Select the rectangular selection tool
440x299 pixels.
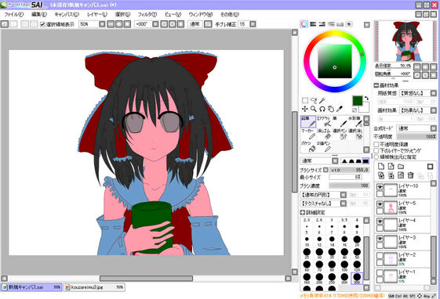[305, 100]
